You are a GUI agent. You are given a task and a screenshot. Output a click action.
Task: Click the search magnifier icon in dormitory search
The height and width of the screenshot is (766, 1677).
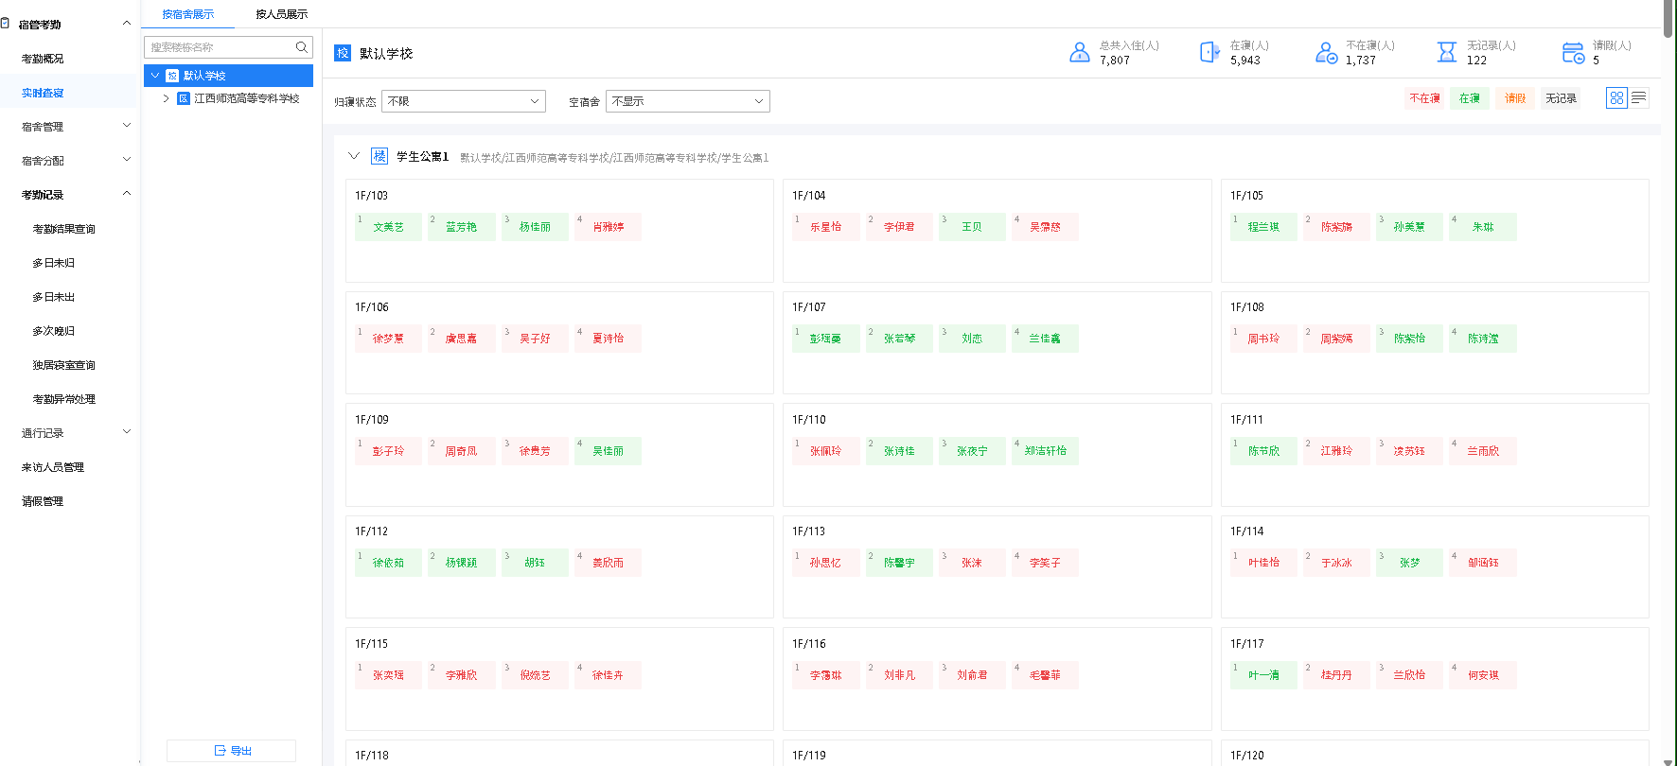pyautogui.click(x=301, y=47)
